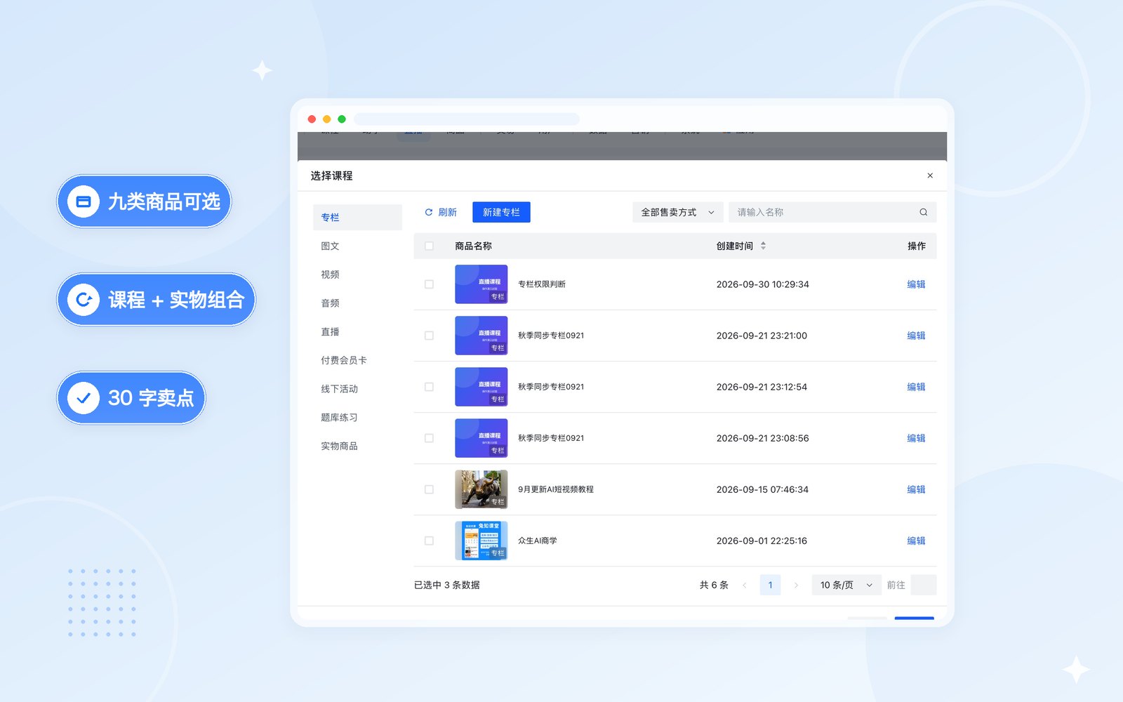Check the 专栏权限判断 row checkbox

point(429,284)
